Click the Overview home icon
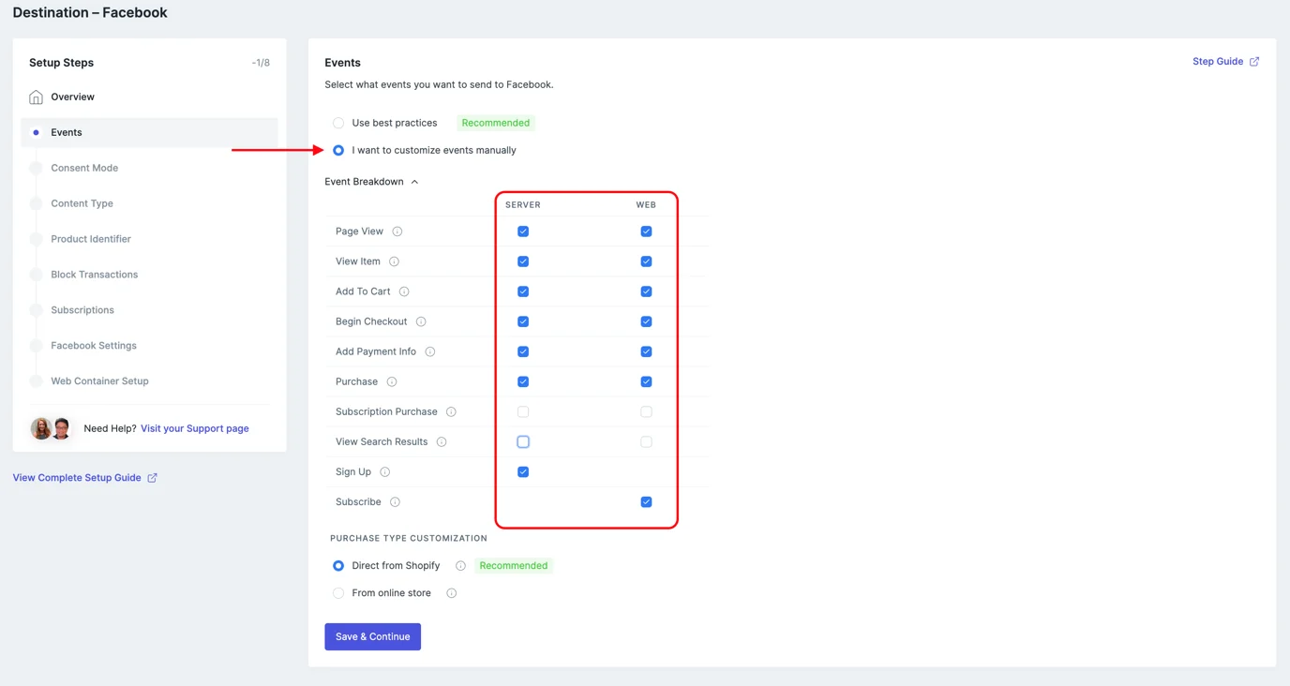 point(36,97)
